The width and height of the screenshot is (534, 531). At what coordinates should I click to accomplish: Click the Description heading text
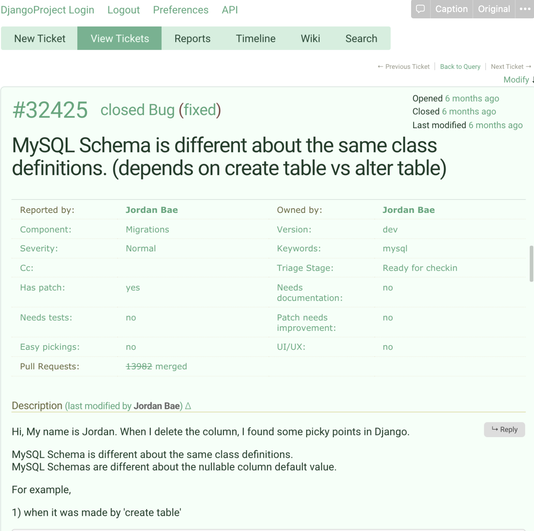tap(37, 406)
